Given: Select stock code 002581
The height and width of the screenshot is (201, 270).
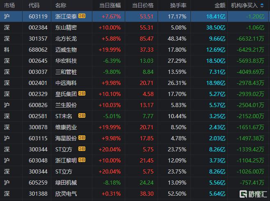Looking at the screenshot, I should click(x=38, y=116).
